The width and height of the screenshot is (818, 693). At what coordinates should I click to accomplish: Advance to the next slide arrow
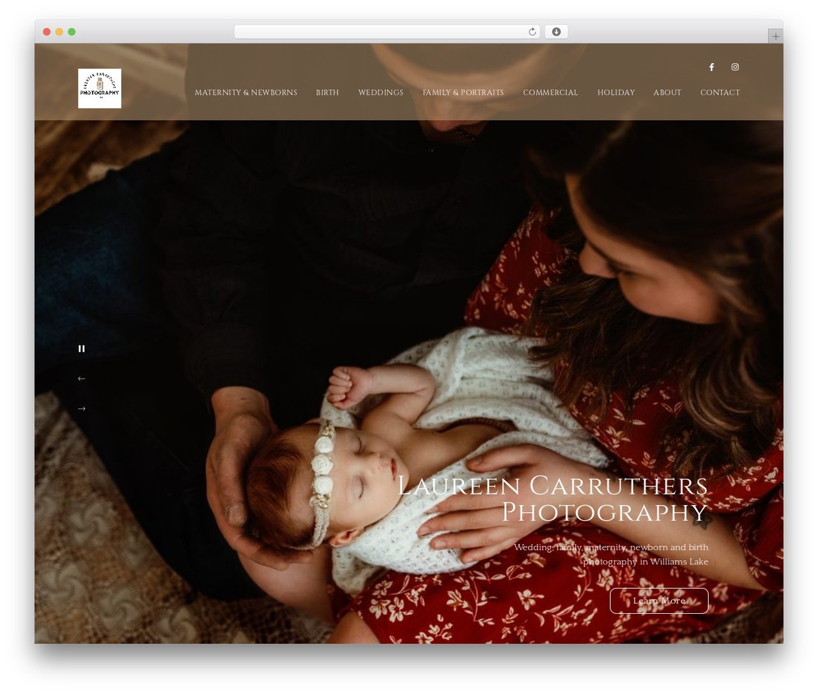[x=81, y=409]
